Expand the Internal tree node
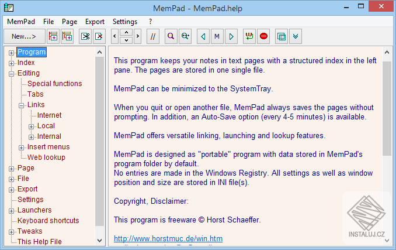396x250 pixels. click(31, 137)
